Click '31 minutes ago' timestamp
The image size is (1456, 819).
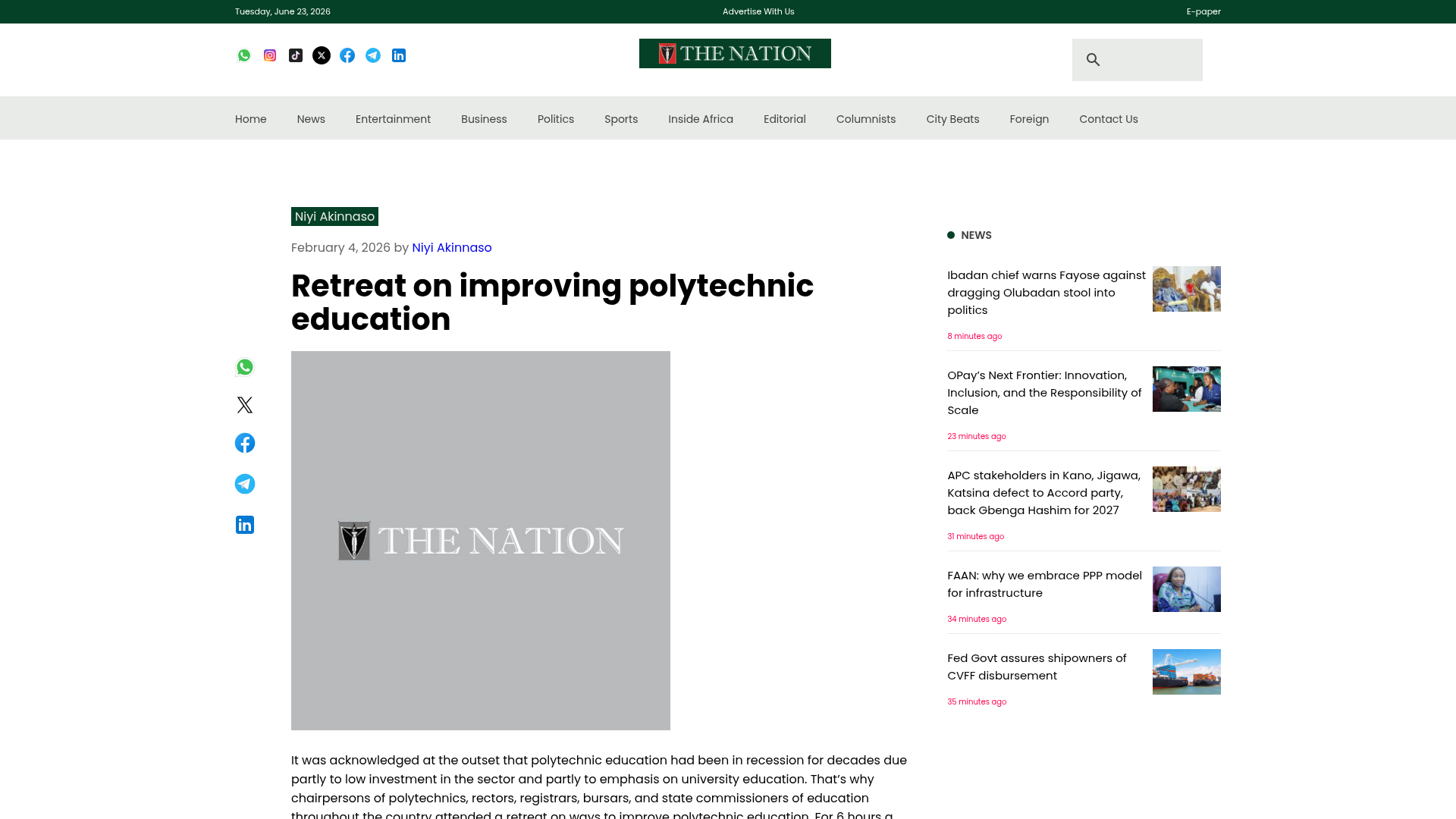pos(975,536)
